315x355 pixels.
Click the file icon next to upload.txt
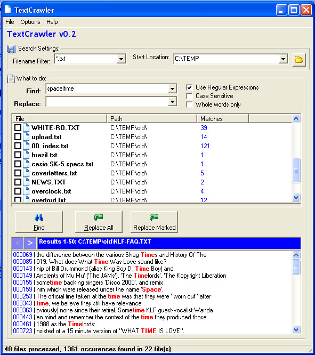(26, 137)
